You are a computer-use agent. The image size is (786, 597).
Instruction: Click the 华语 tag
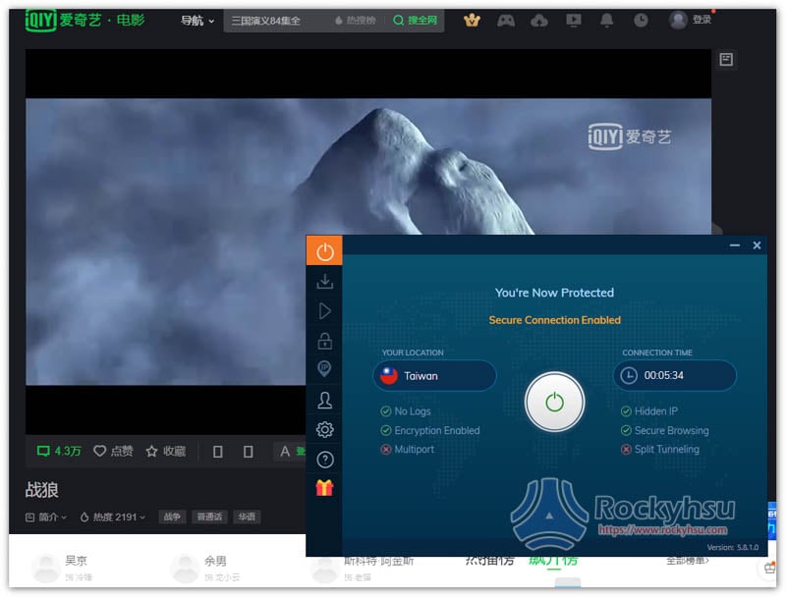pos(247,516)
